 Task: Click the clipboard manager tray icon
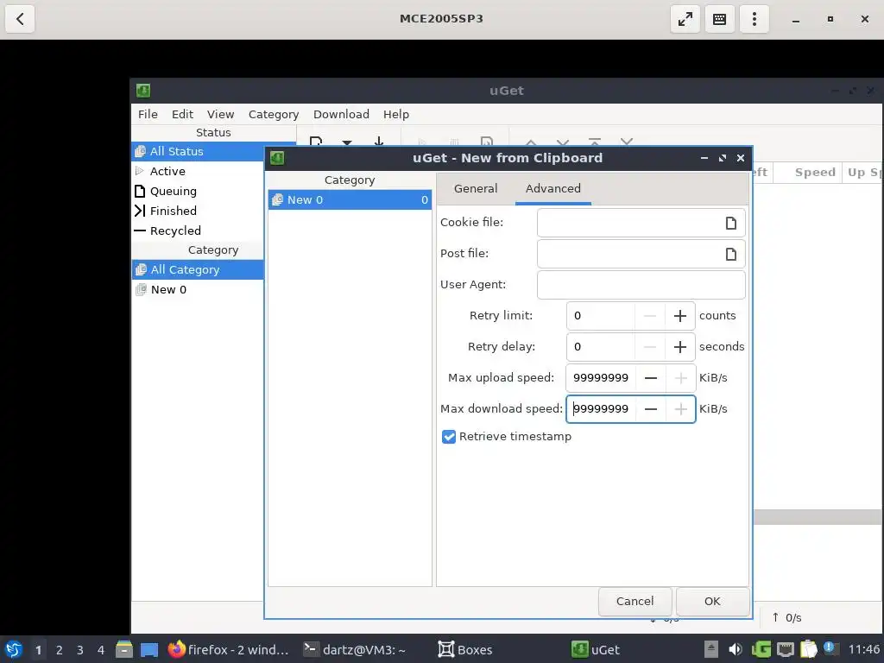(808, 649)
